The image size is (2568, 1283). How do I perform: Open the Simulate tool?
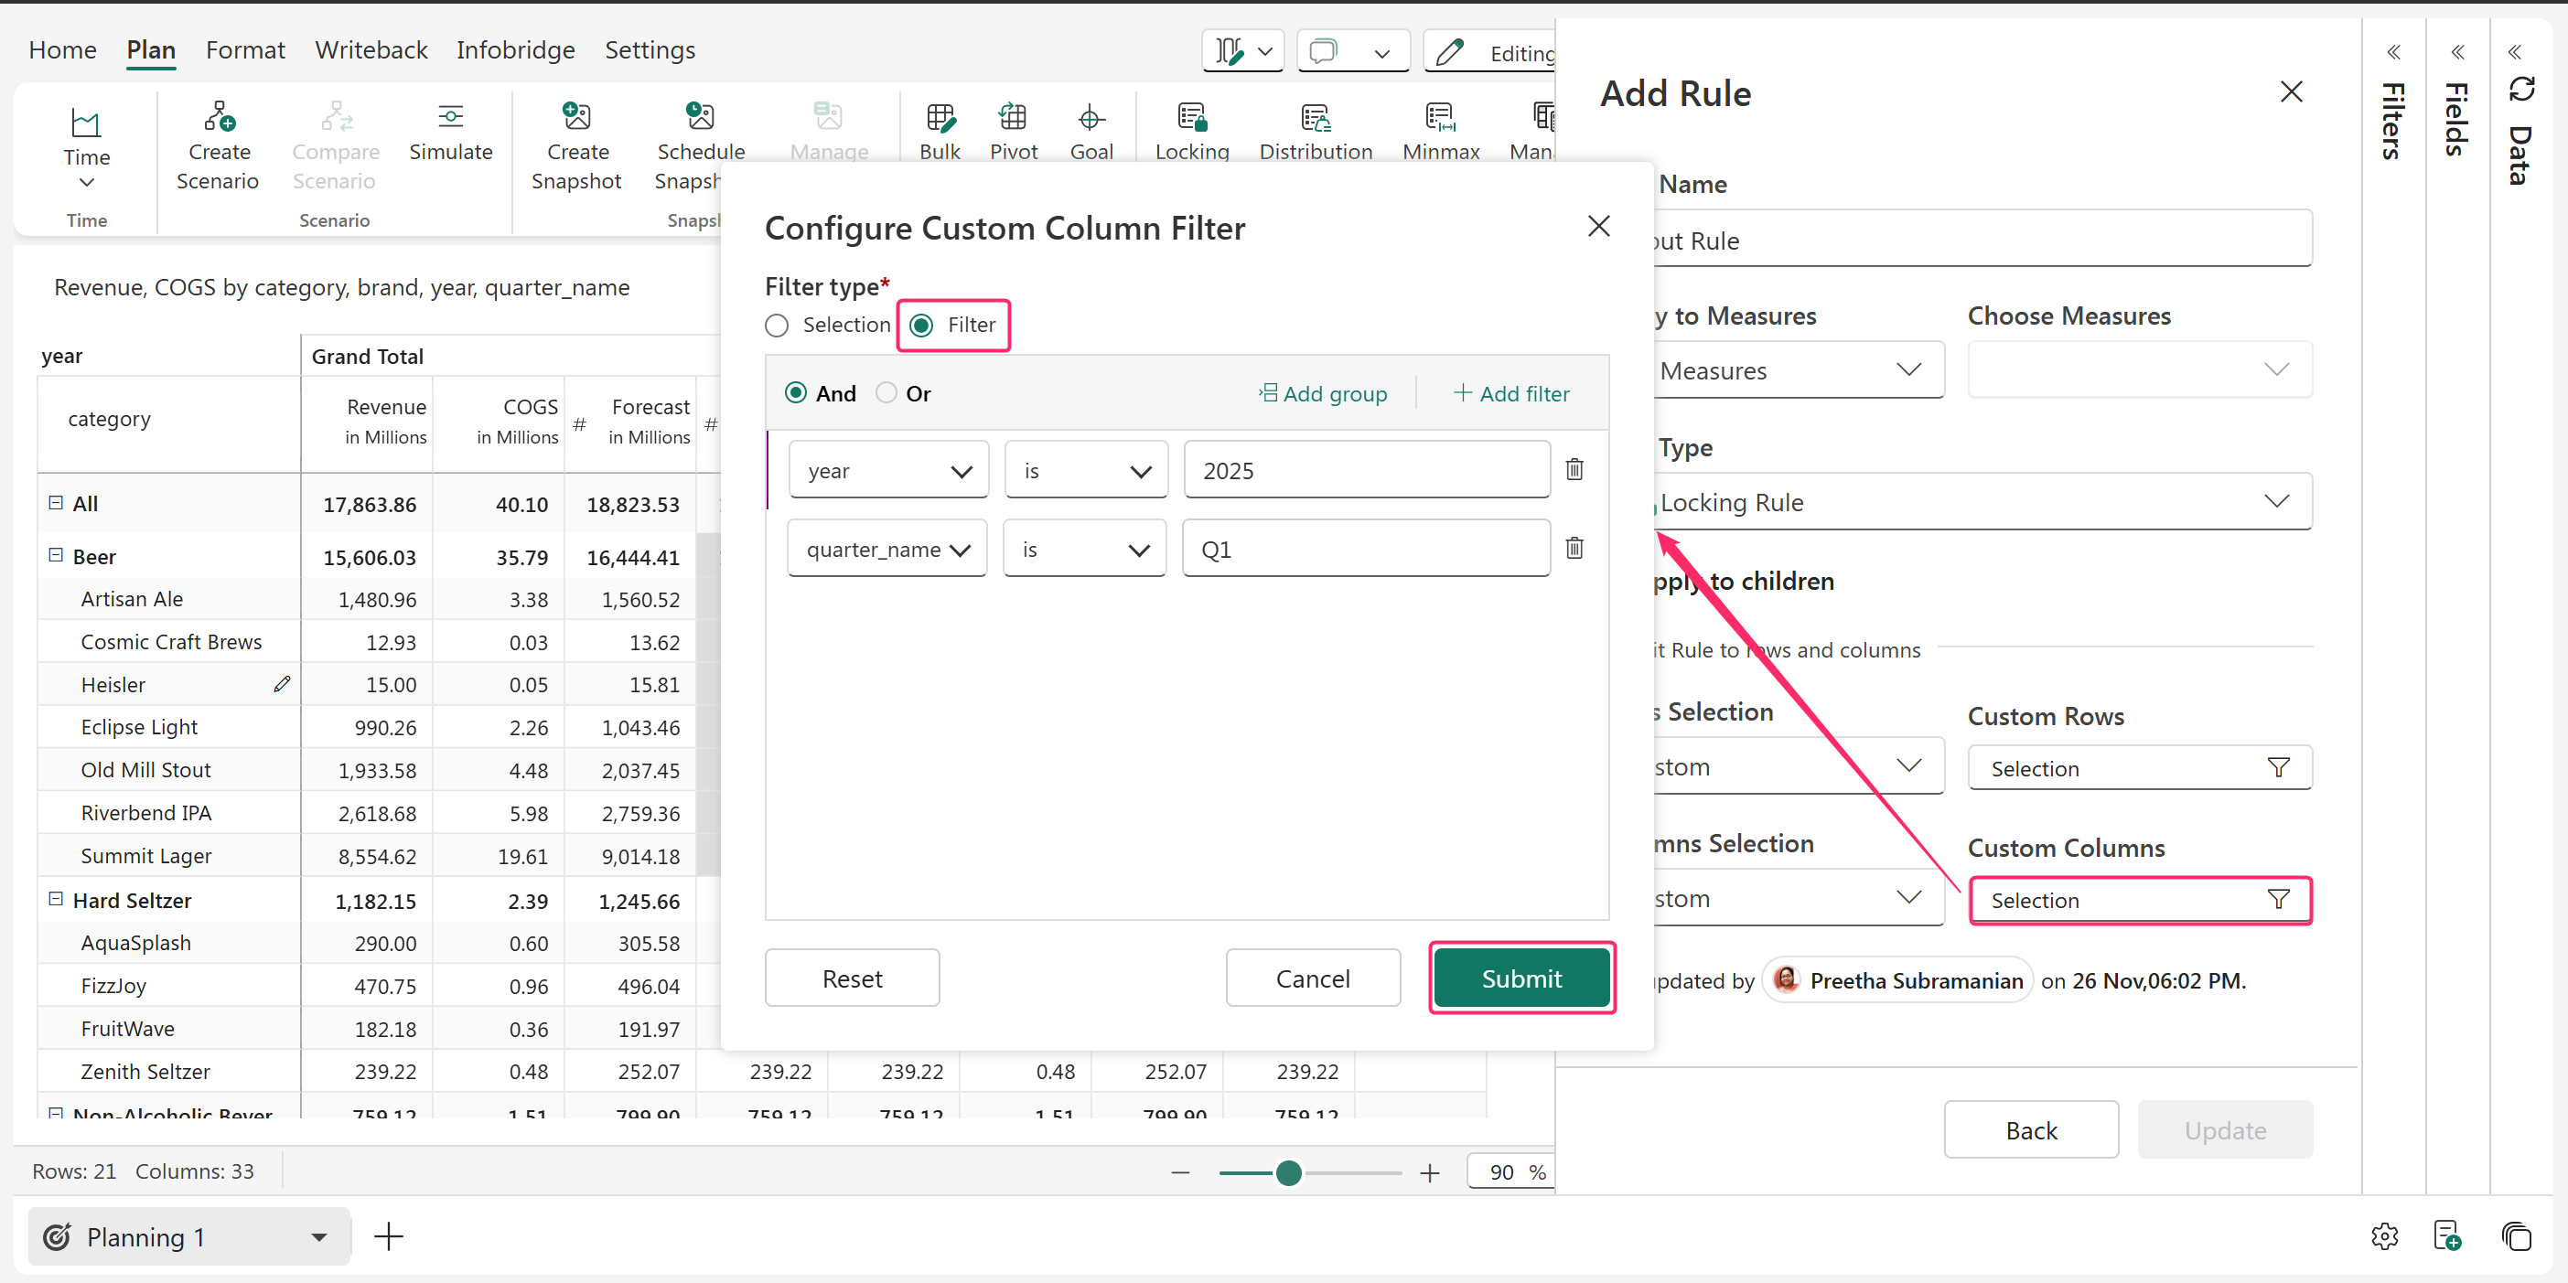point(451,118)
